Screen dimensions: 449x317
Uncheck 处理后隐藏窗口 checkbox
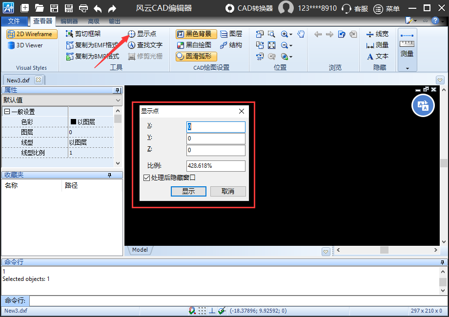[146, 178]
